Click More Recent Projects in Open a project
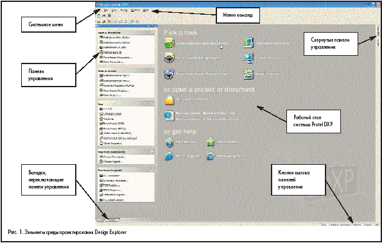This screenshot has width=382, height=243. click(114, 90)
